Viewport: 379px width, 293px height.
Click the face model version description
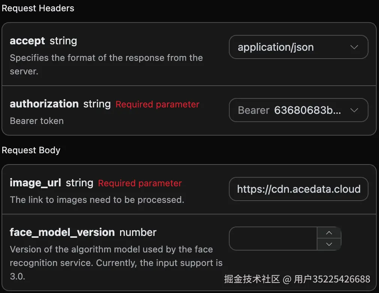116,263
